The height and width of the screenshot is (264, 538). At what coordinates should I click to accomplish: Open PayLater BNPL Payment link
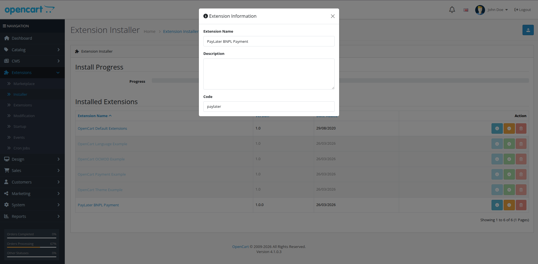[98, 205]
